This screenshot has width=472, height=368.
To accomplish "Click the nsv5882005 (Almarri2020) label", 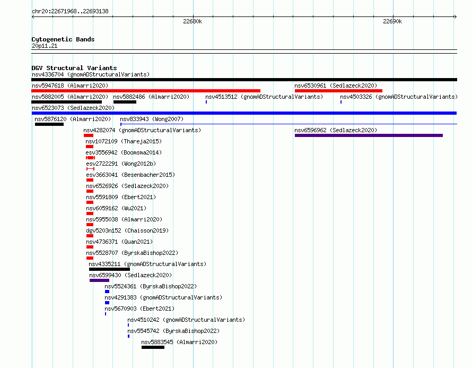I will [70, 97].
